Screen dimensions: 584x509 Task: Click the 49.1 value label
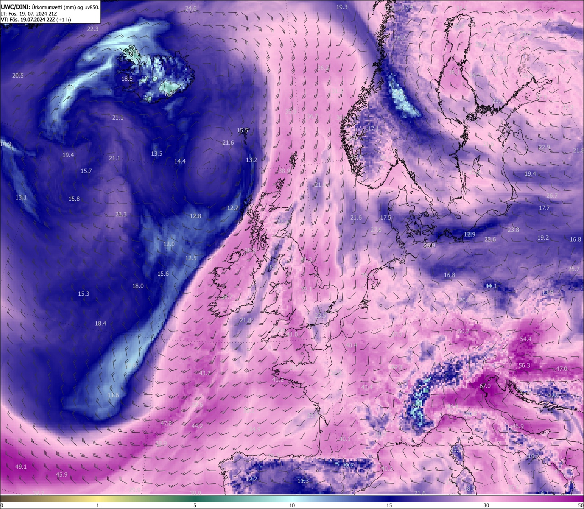coord(21,467)
